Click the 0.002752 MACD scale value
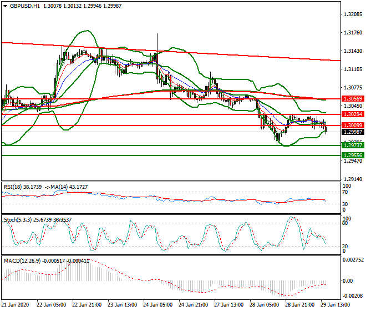Viewport: 366px width, 311px height. tap(353, 260)
